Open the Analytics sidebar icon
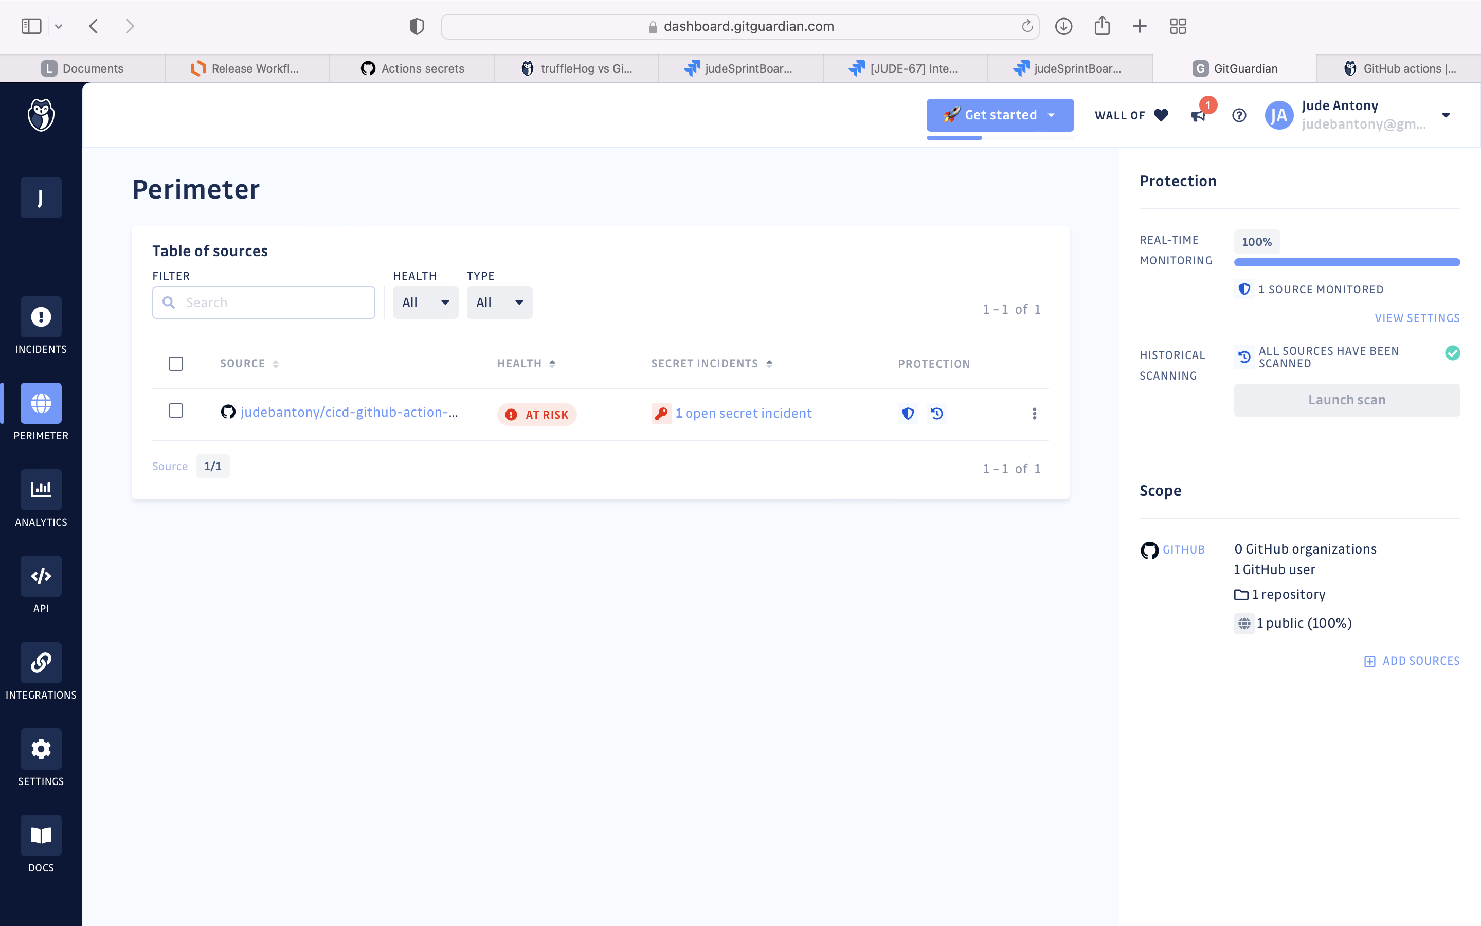This screenshot has width=1481, height=926. 41,489
